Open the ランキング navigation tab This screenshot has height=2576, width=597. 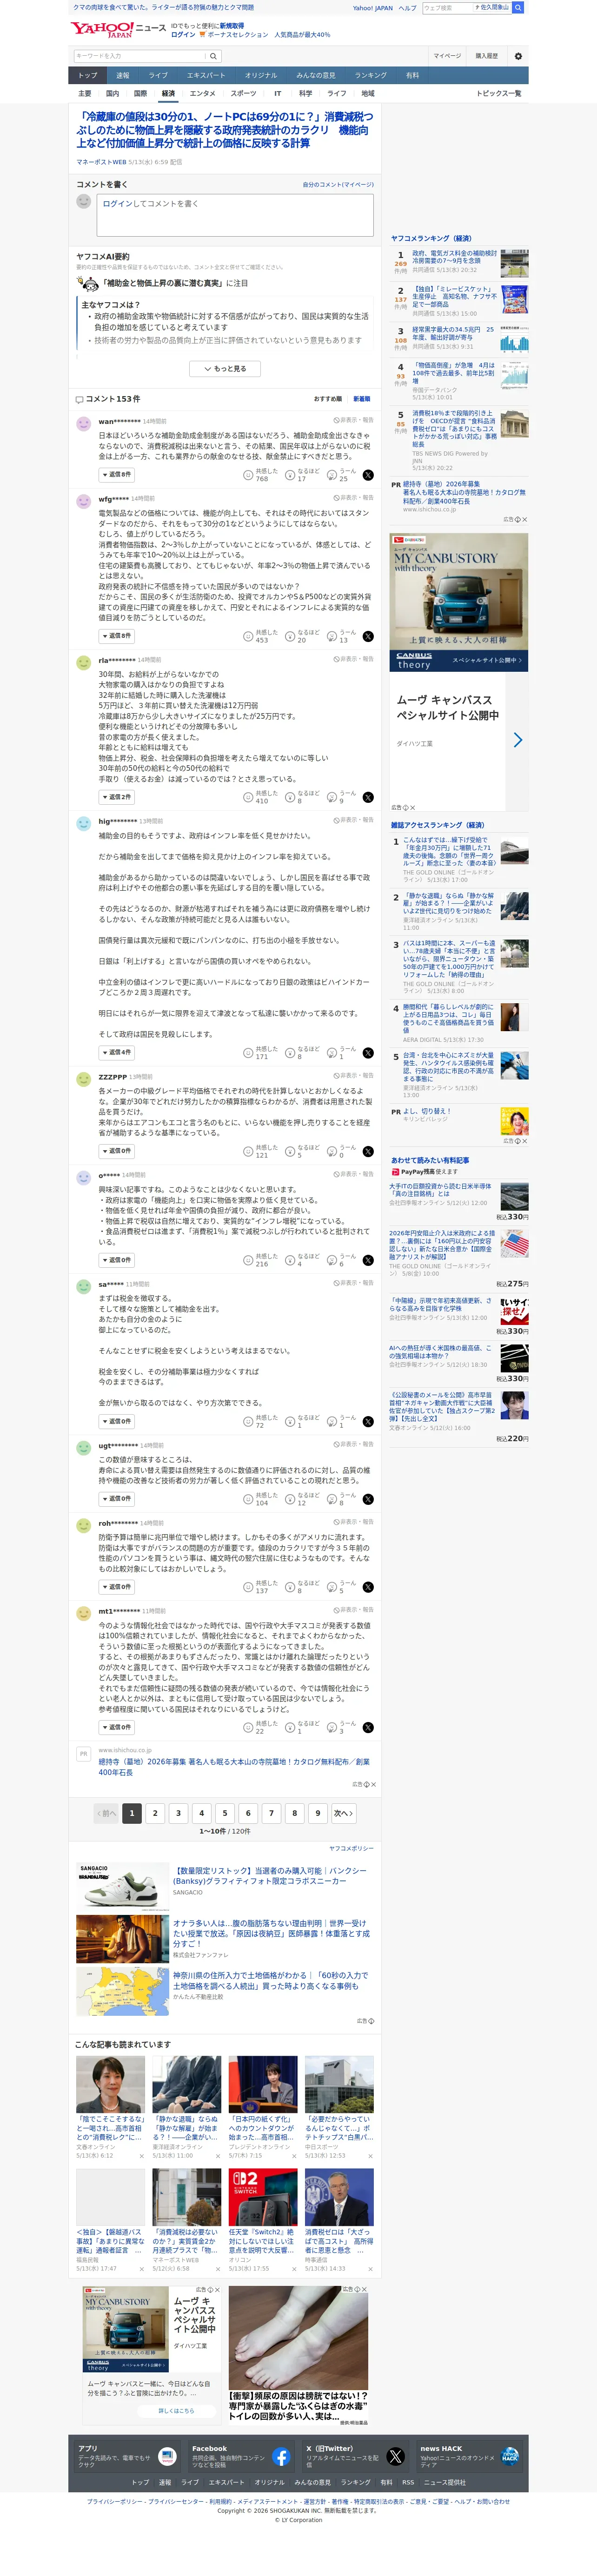[370, 75]
